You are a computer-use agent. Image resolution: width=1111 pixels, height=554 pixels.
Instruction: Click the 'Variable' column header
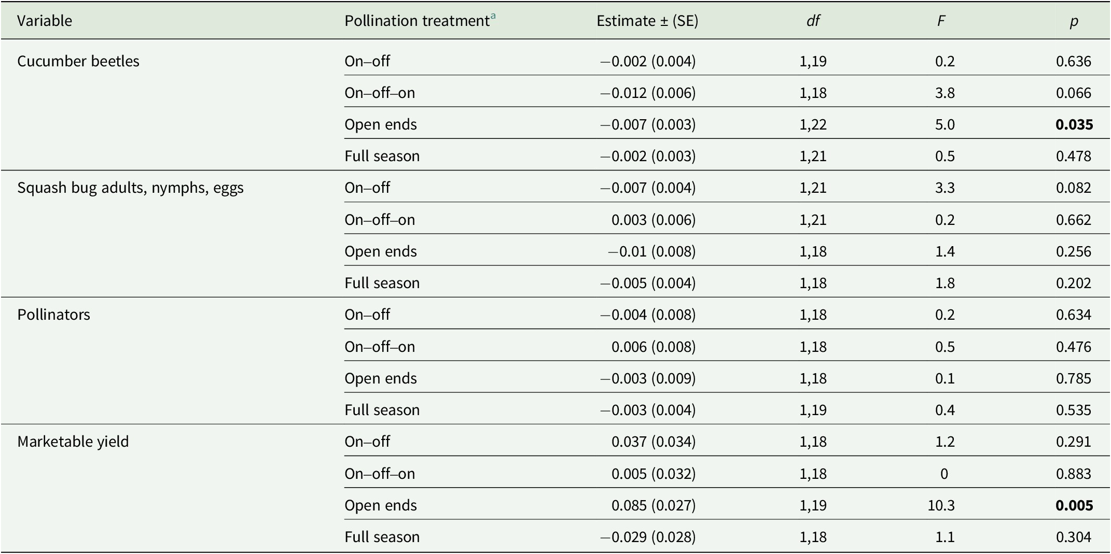pyautogui.click(x=45, y=21)
